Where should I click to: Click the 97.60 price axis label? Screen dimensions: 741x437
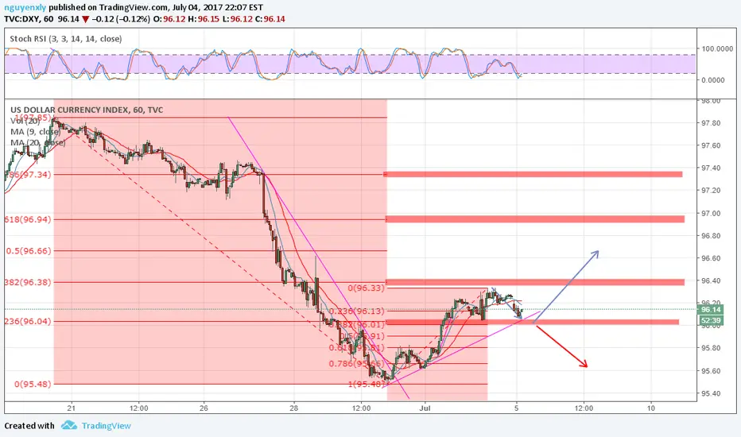tap(711, 145)
